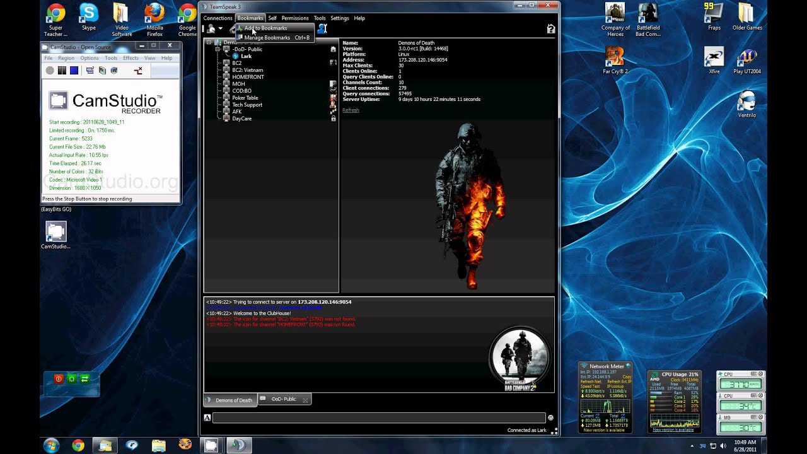Viewport: 807px width, 454px height.
Task: Click Refresh Net in Network Meter gadget
Action: tap(591, 381)
